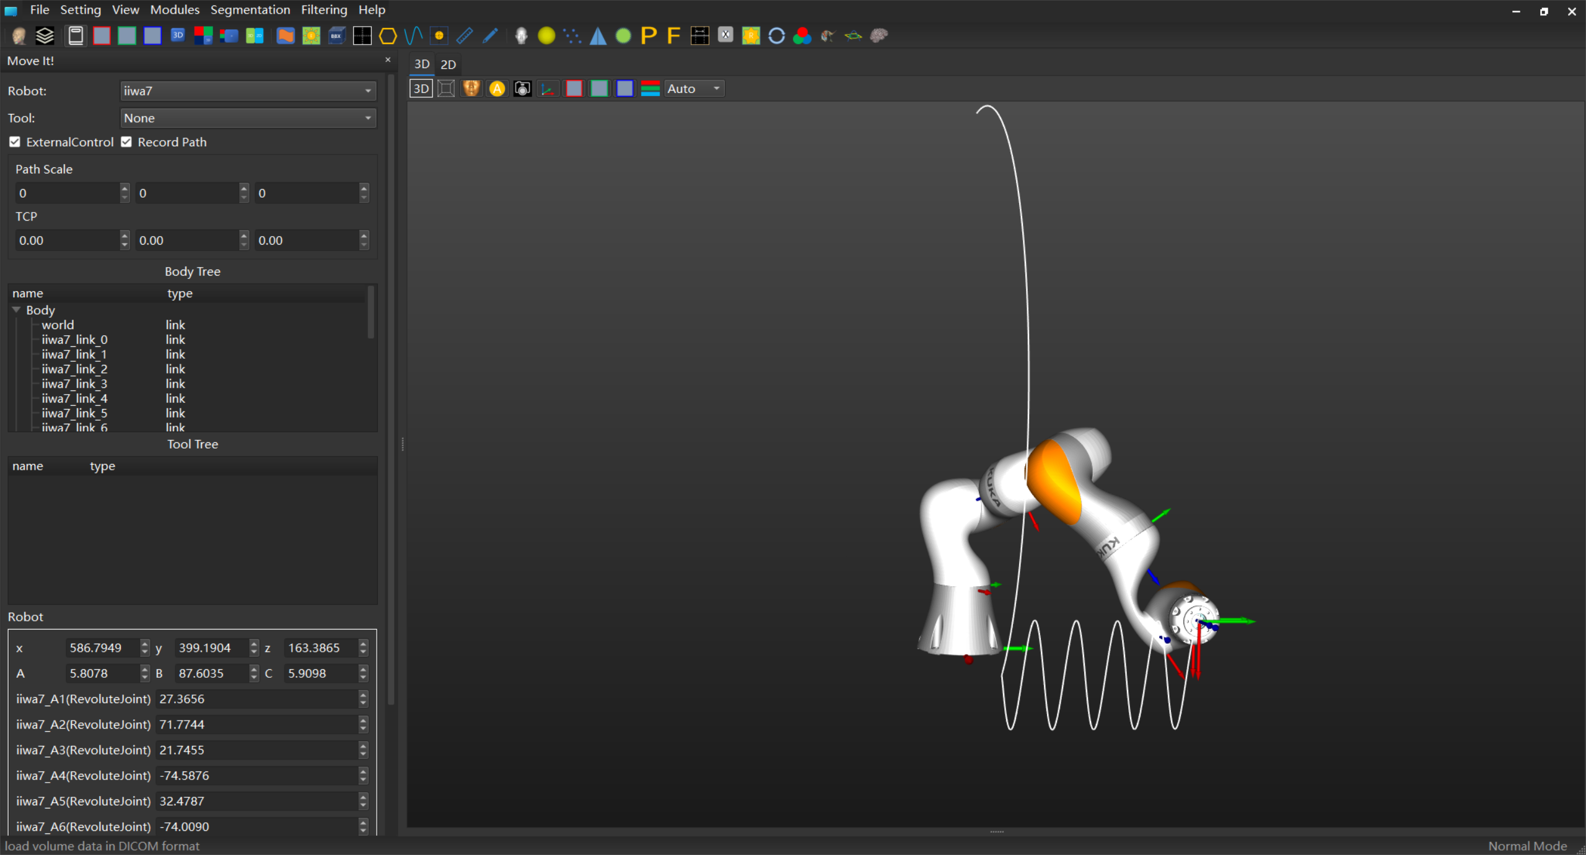This screenshot has height=855, width=1586.
Task: Click the orange letter P icon
Action: [648, 36]
